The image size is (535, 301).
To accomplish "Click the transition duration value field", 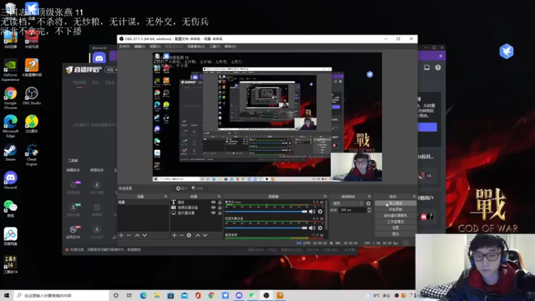I will [352, 210].
